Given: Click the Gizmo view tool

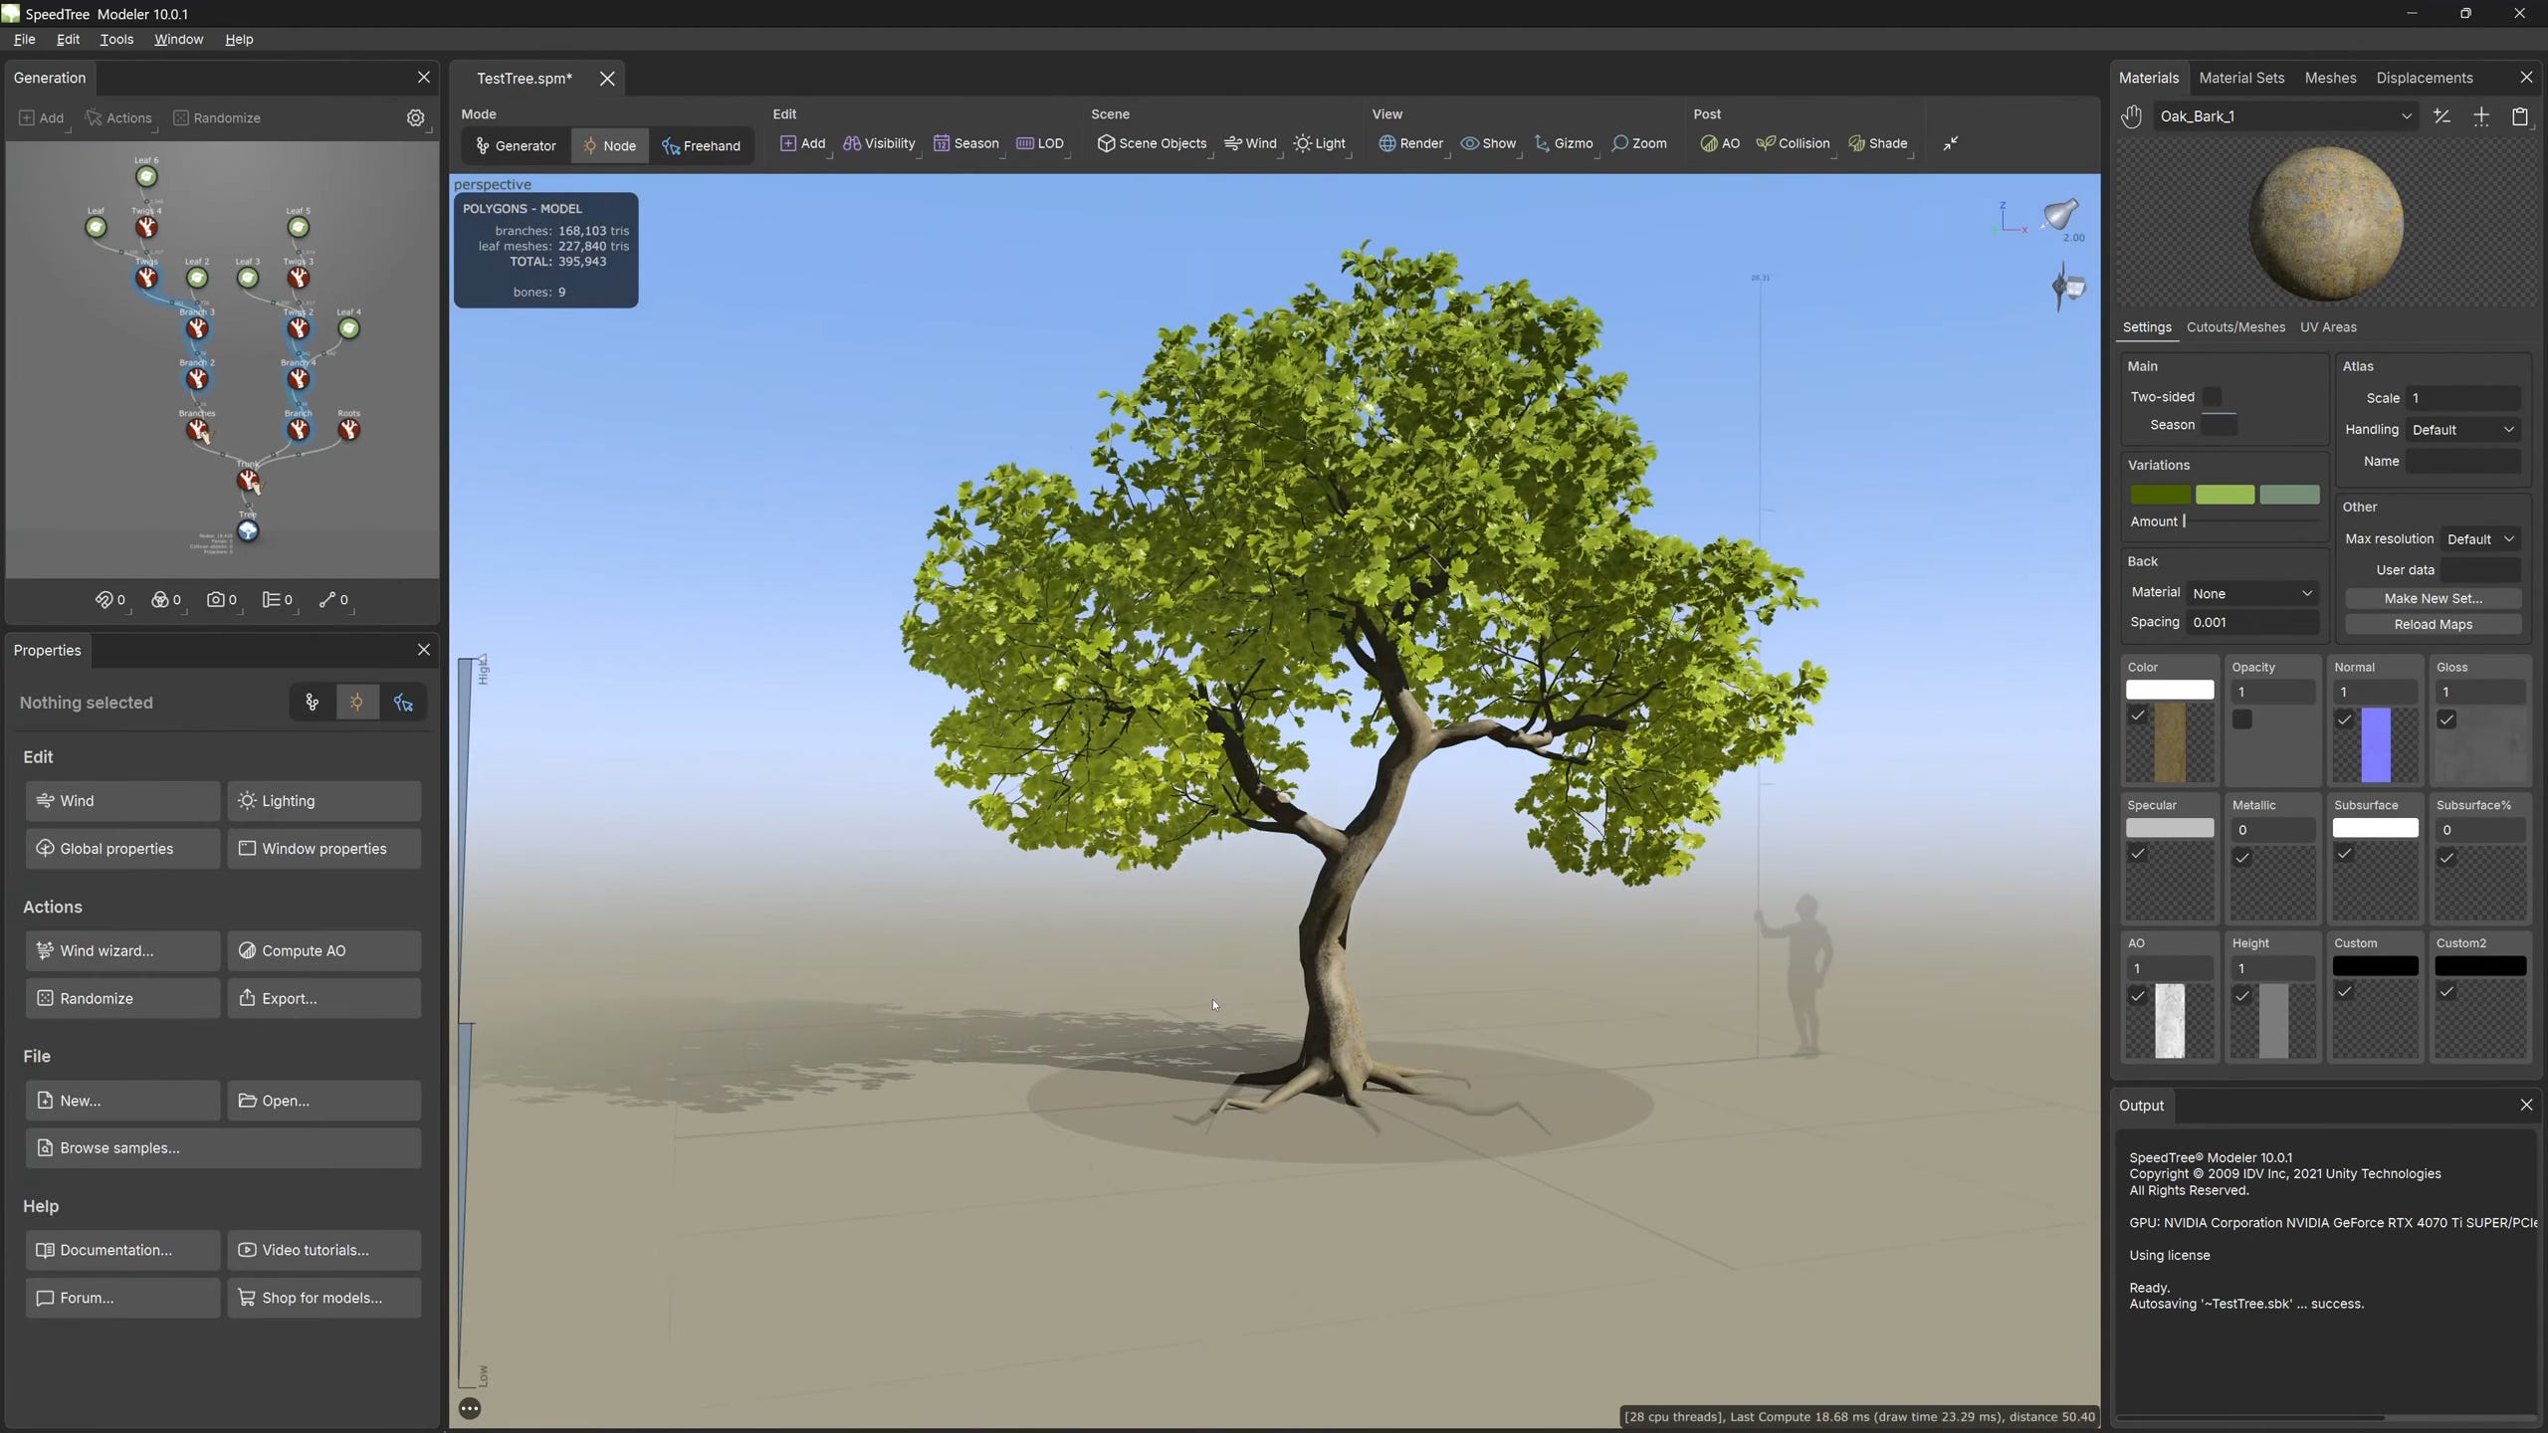Looking at the screenshot, I should (x=1563, y=143).
